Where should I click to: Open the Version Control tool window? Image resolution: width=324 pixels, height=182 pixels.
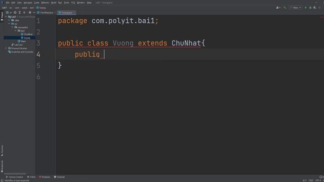[14, 177]
